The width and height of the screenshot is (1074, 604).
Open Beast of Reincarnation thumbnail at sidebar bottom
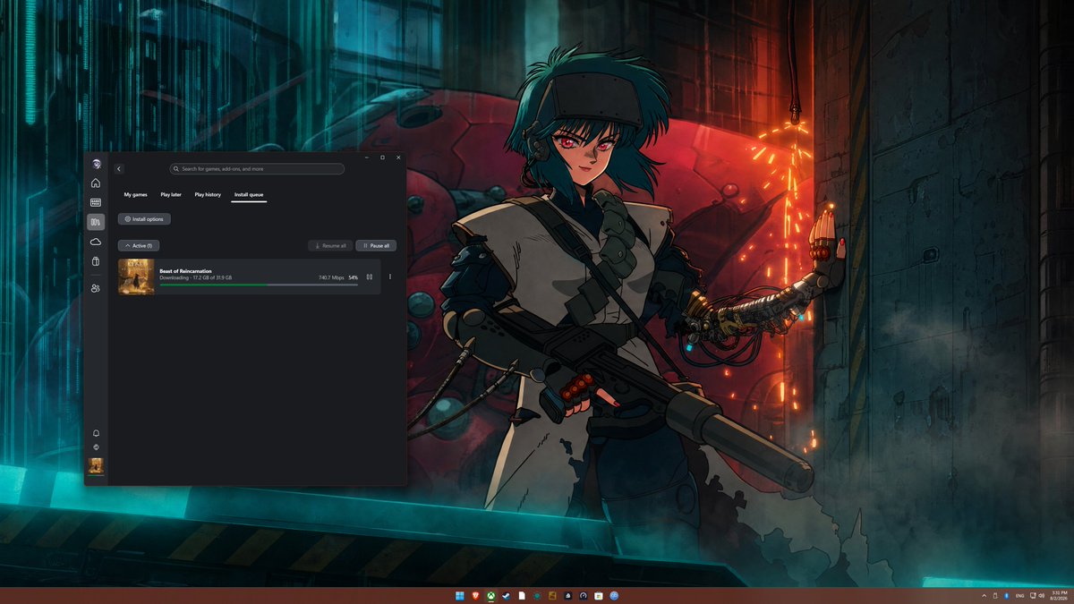[96, 465]
